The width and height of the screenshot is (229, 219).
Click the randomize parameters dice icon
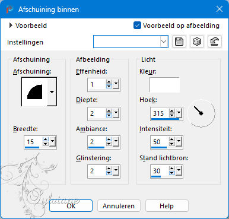pyautogui.click(x=197, y=42)
